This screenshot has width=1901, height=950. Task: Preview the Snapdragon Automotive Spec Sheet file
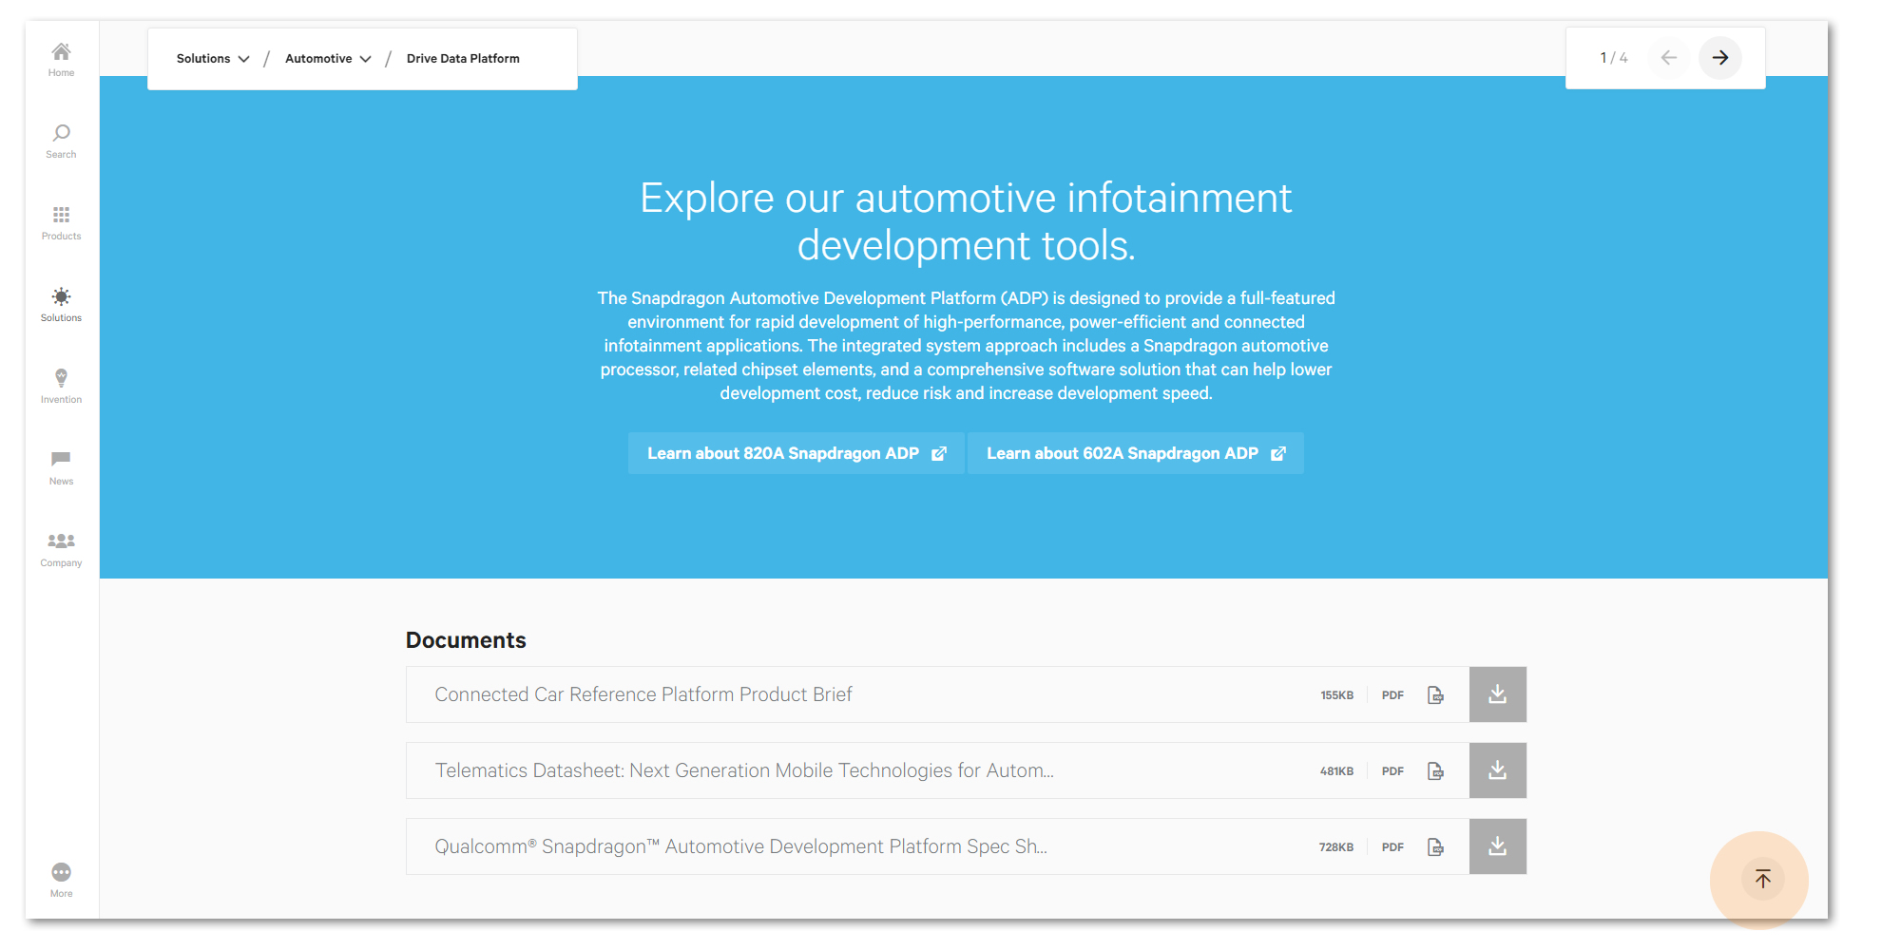click(x=1435, y=846)
